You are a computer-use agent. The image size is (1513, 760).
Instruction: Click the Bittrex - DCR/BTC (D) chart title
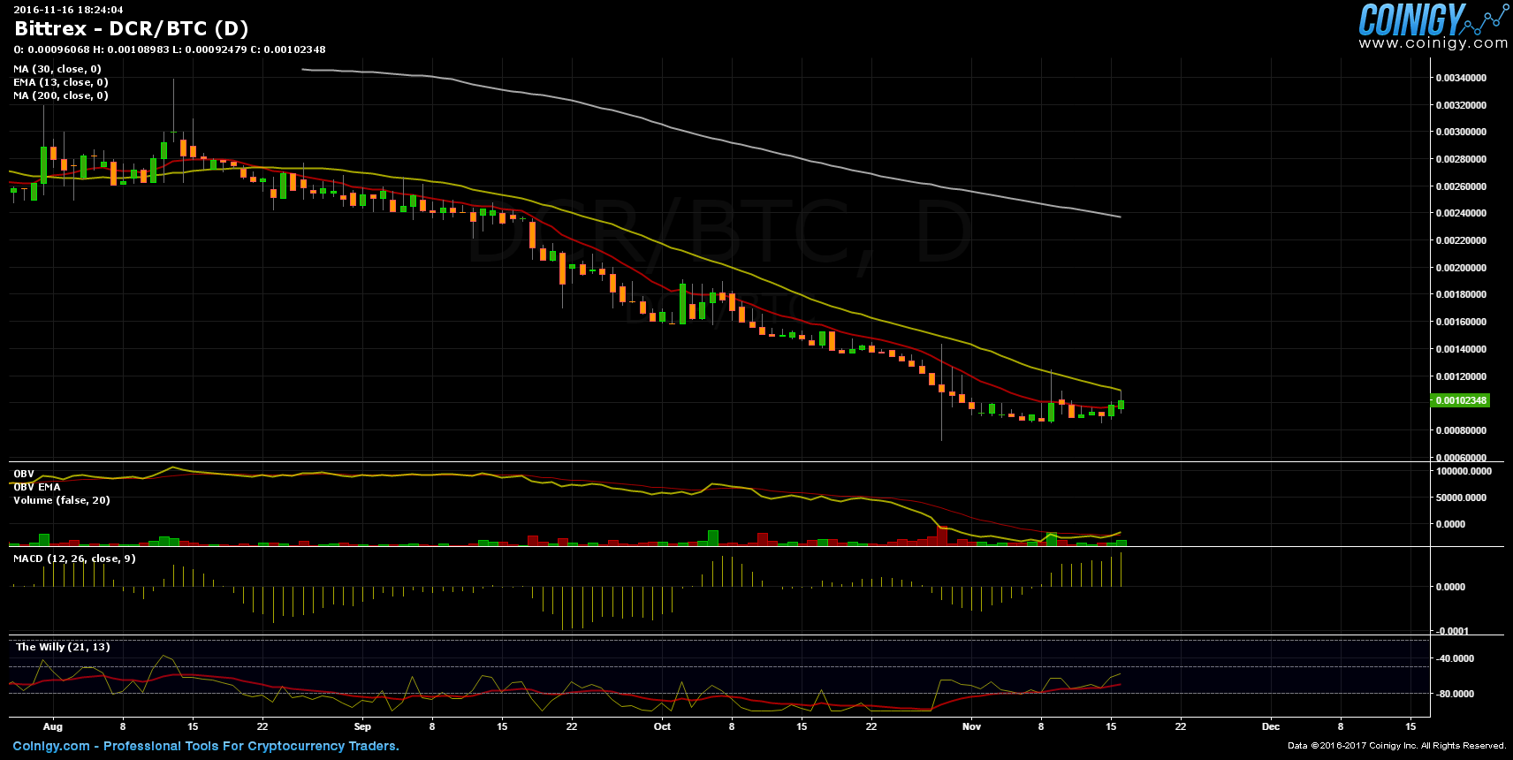[x=132, y=29]
